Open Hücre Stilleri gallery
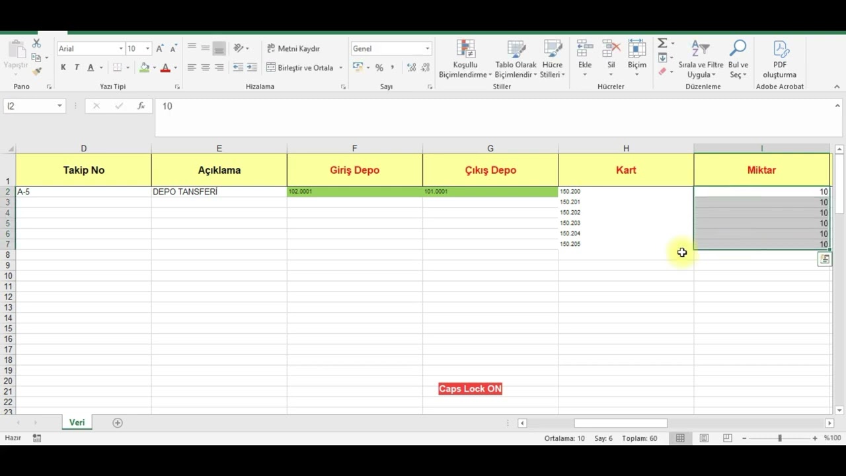The width and height of the screenshot is (846, 476). tap(553, 58)
